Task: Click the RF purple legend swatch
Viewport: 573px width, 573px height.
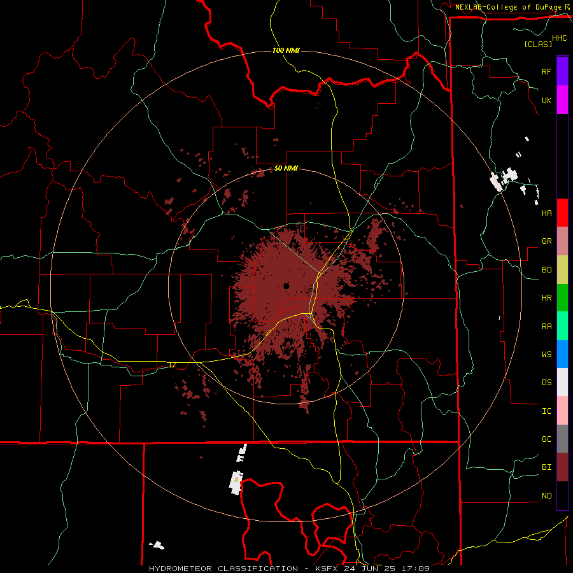Action: (x=562, y=71)
